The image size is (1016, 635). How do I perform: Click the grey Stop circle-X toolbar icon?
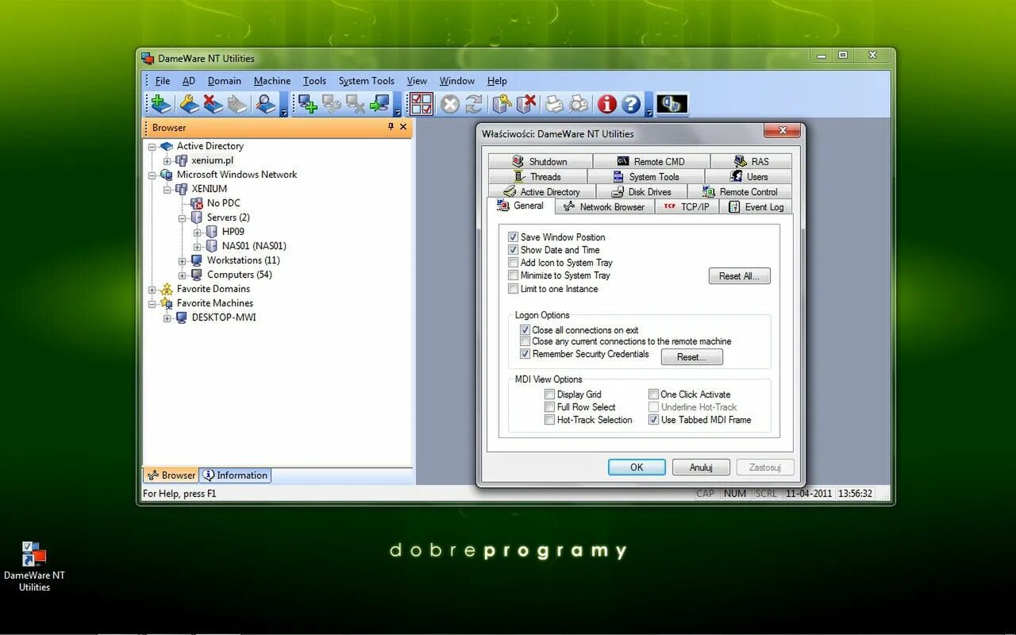pos(450,104)
